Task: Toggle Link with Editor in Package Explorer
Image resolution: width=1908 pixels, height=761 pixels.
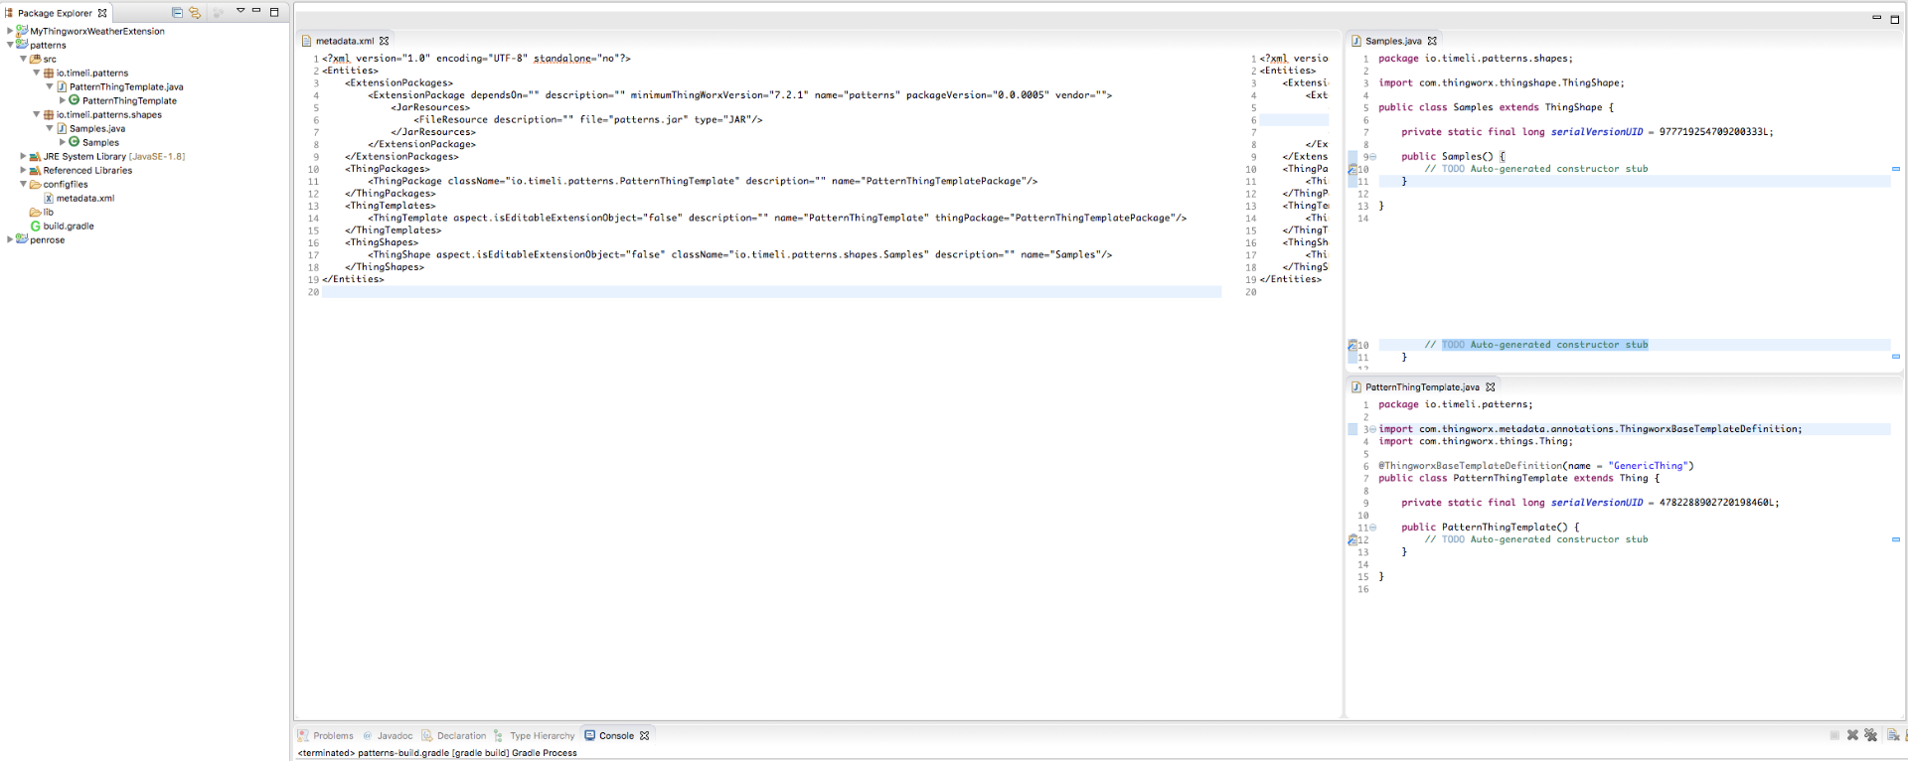Action: (x=195, y=13)
